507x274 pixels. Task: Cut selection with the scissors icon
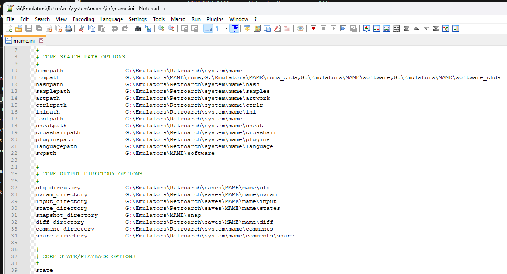(x=82, y=29)
